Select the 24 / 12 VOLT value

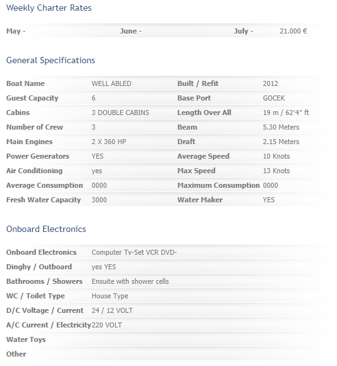tap(112, 310)
